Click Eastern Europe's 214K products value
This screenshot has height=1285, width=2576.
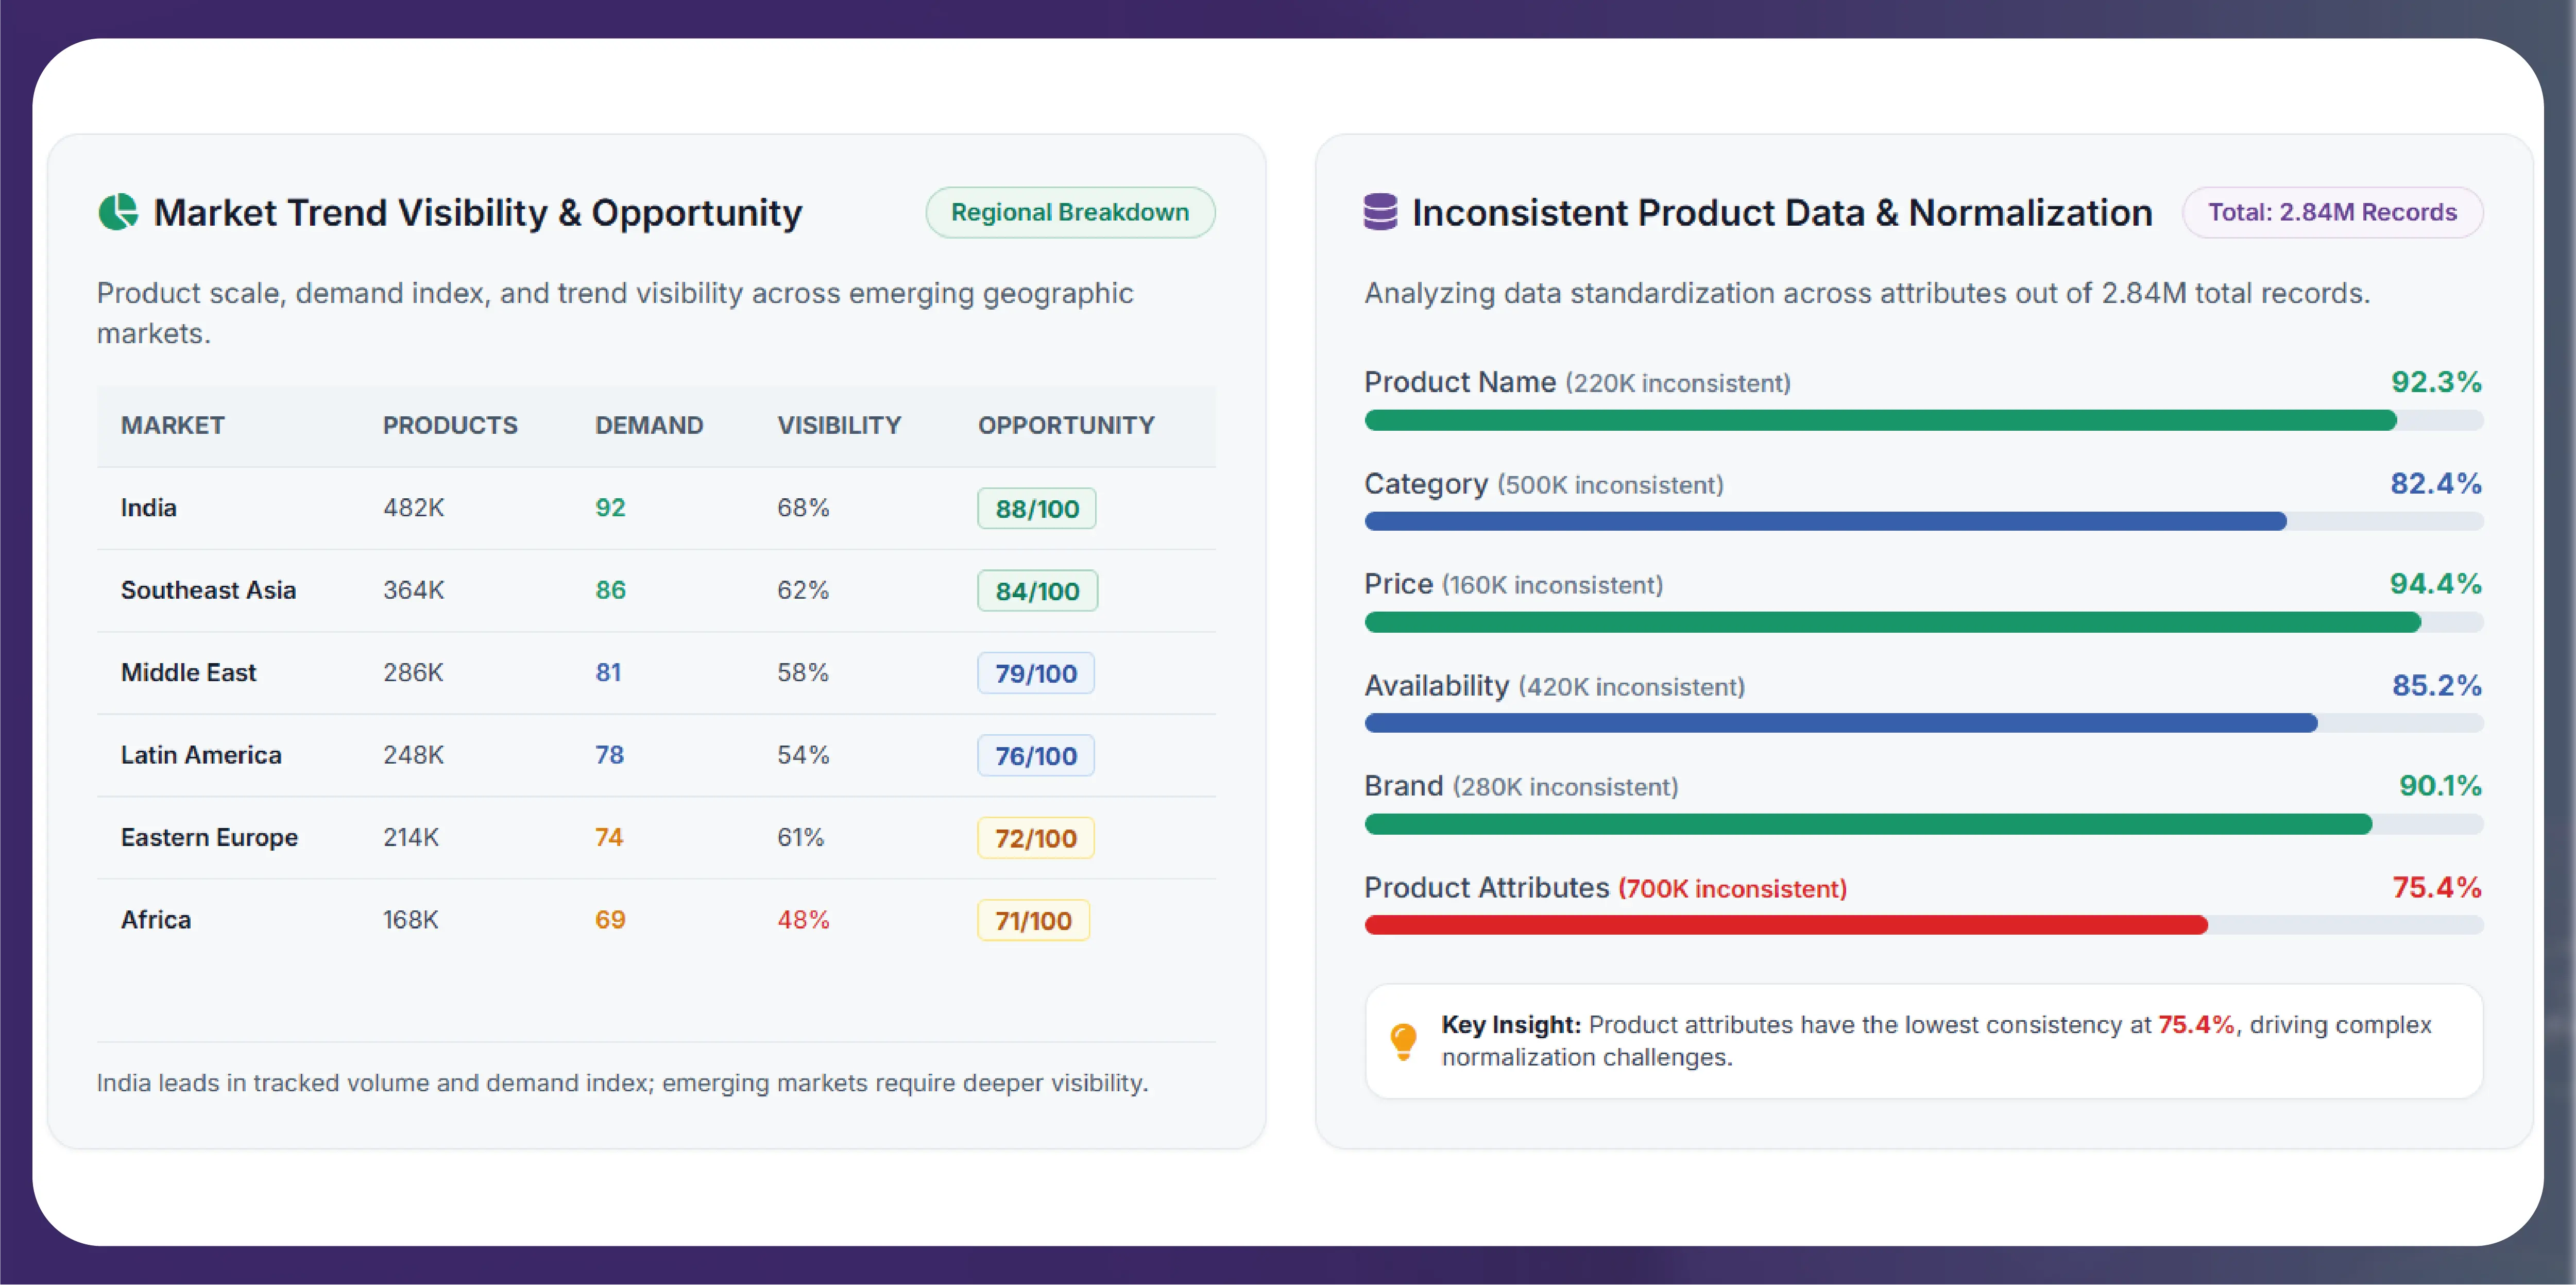point(410,837)
